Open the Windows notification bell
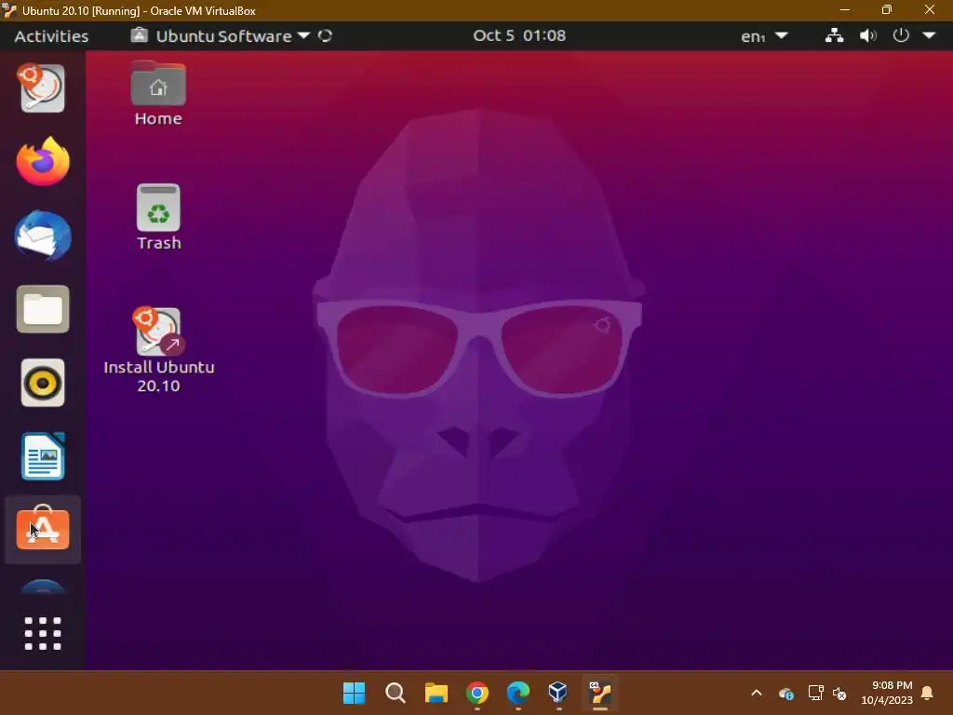The width and height of the screenshot is (953, 715). 928,693
